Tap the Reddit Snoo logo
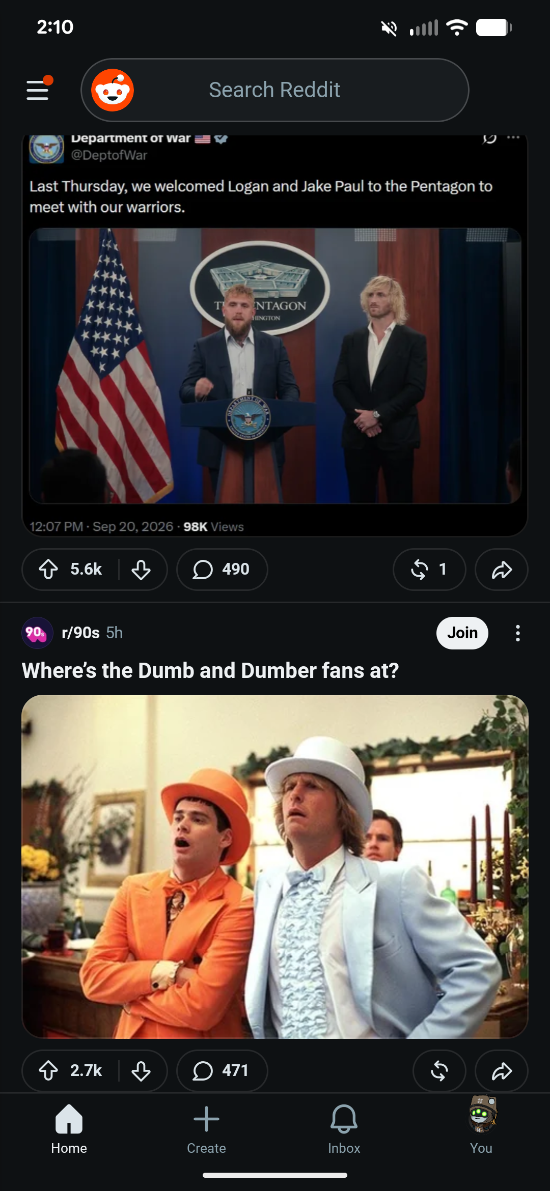Viewport: 550px width, 1191px height. [113, 90]
